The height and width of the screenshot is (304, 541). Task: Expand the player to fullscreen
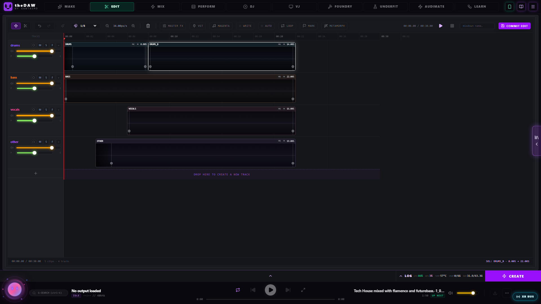pyautogui.click(x=303, y=290)
